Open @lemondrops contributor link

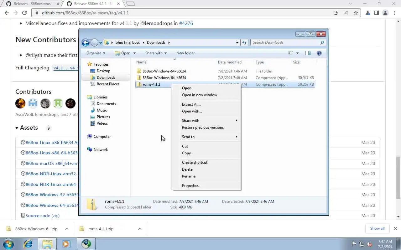[x=156, y=23]
